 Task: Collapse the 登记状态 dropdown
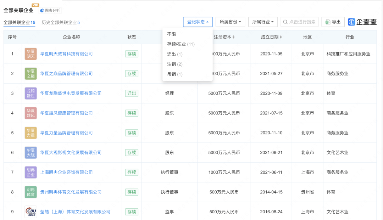198,22
